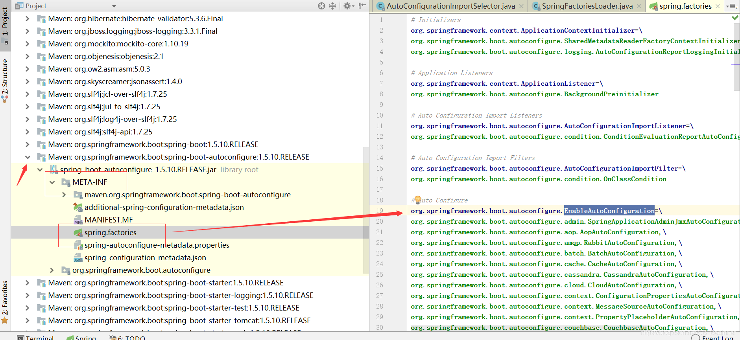Viewport: 740px width, 340px height.
Task: Select spring.factories in the project tree
Action: (x=111, y=232)
